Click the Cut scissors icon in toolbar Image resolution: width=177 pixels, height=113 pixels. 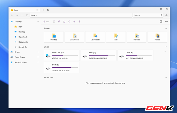tap(54, 21)
